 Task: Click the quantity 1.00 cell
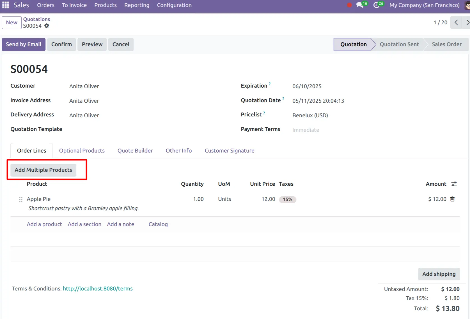click(198, 199)
